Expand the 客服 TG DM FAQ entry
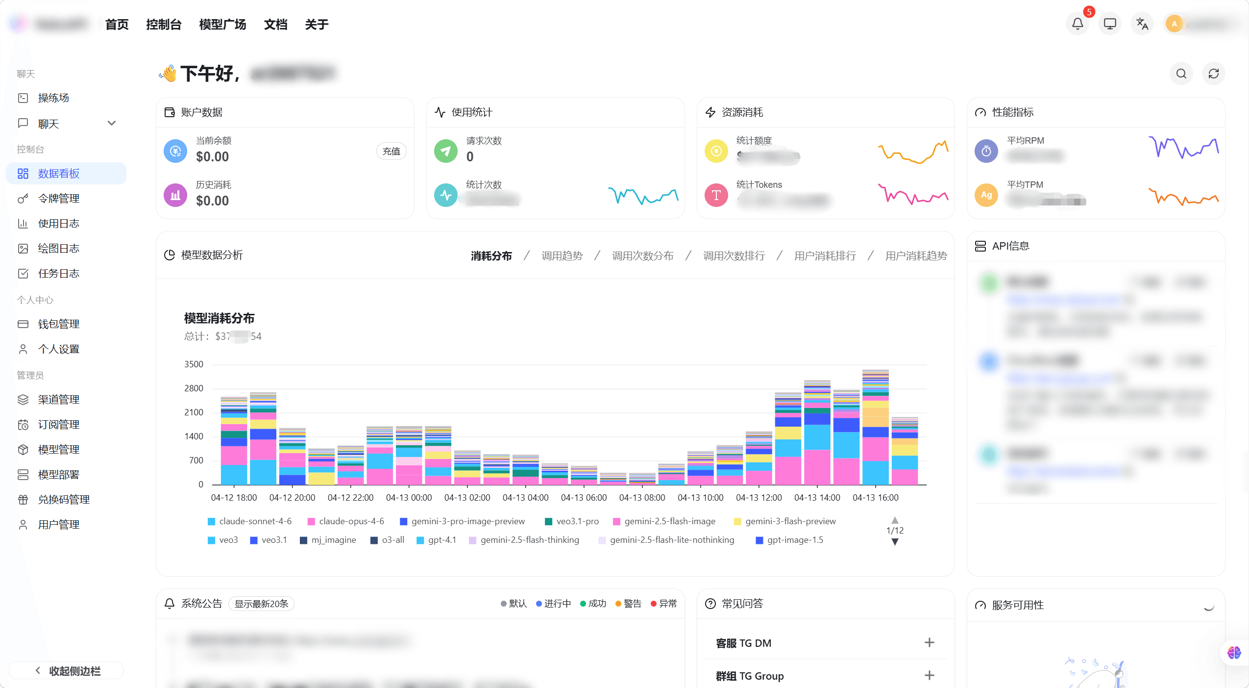Viewport: 1249px width, 688px height. [930, 643]
